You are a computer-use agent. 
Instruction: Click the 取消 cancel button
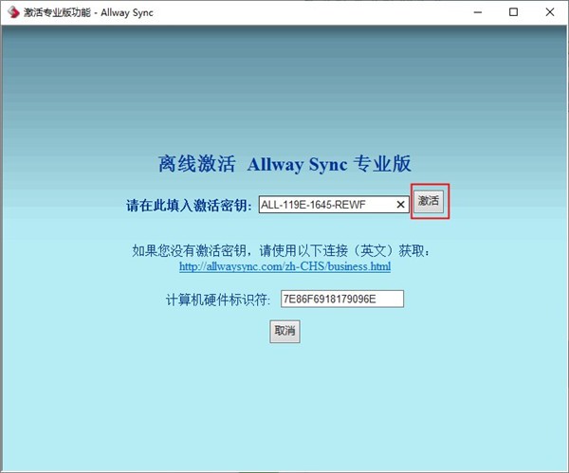pos(284,331)
